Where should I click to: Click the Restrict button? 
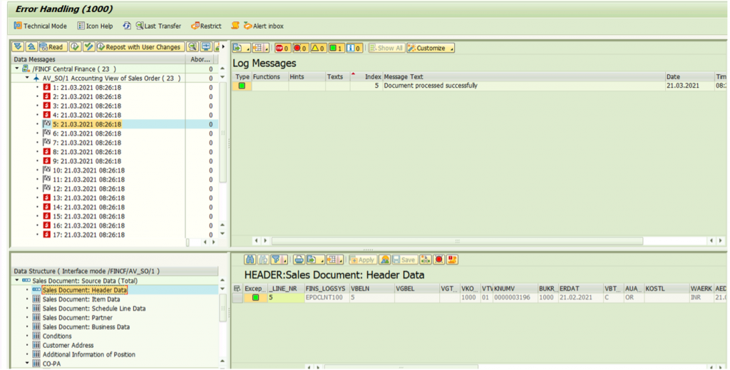pos(206,26)
